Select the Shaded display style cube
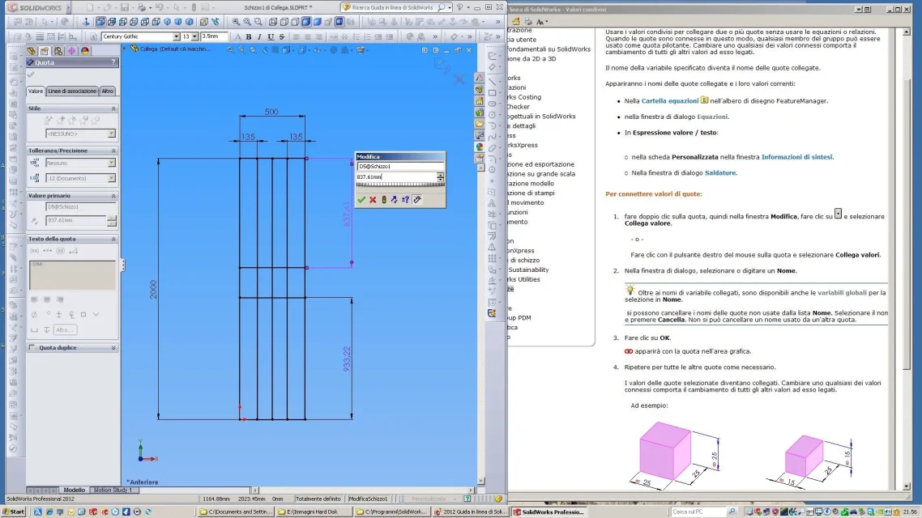Viewport: 922px width, 518px height. pyautogui.click(x=318, y=22)
